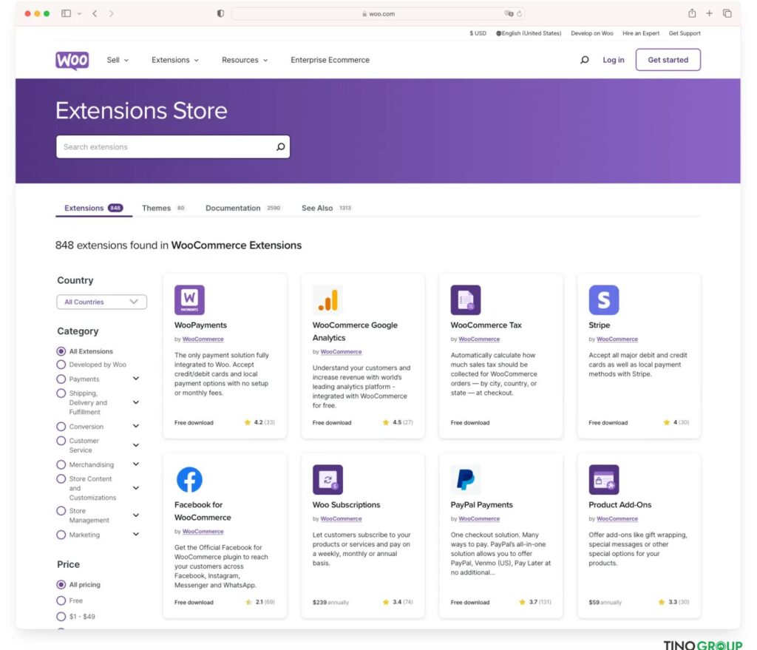Open the Product Add-Ons extension icon
Viewport: 757px width, 650px height.
point(603,479)
